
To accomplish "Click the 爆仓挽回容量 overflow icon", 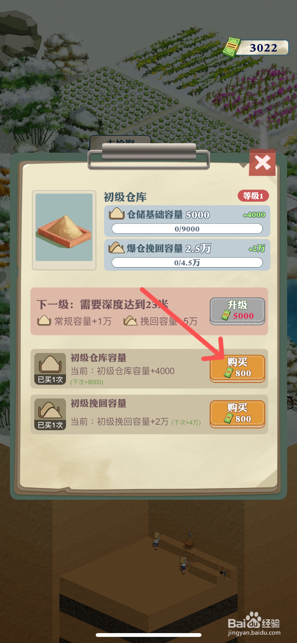I will 117,248.
